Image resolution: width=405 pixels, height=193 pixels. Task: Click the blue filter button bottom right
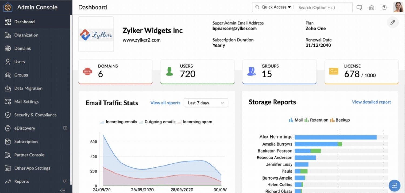pos(394,185)
